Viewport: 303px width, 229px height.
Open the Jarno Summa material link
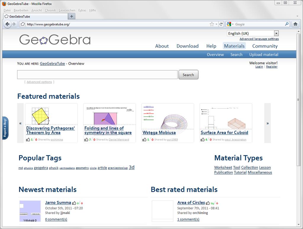tap(58, 203)
